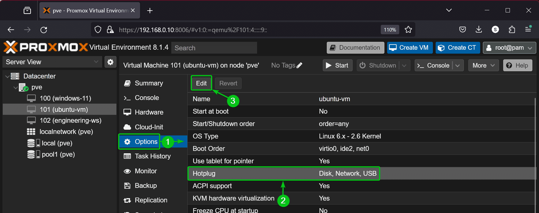Click Firefox account avatar icon
The image size is (539, 213).
[x=495, y=30]
